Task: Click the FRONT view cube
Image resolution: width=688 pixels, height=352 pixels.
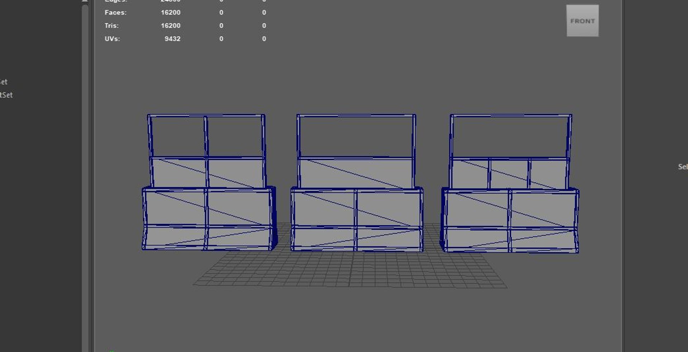Action: 582,21
